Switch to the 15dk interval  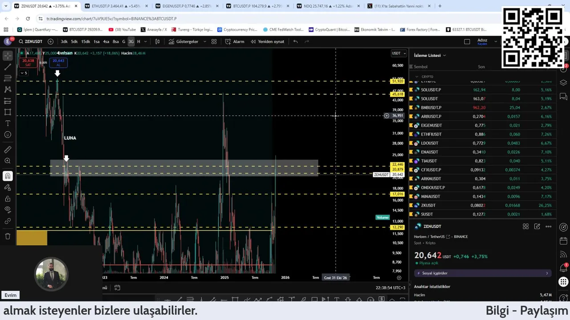tap(85, 41)
